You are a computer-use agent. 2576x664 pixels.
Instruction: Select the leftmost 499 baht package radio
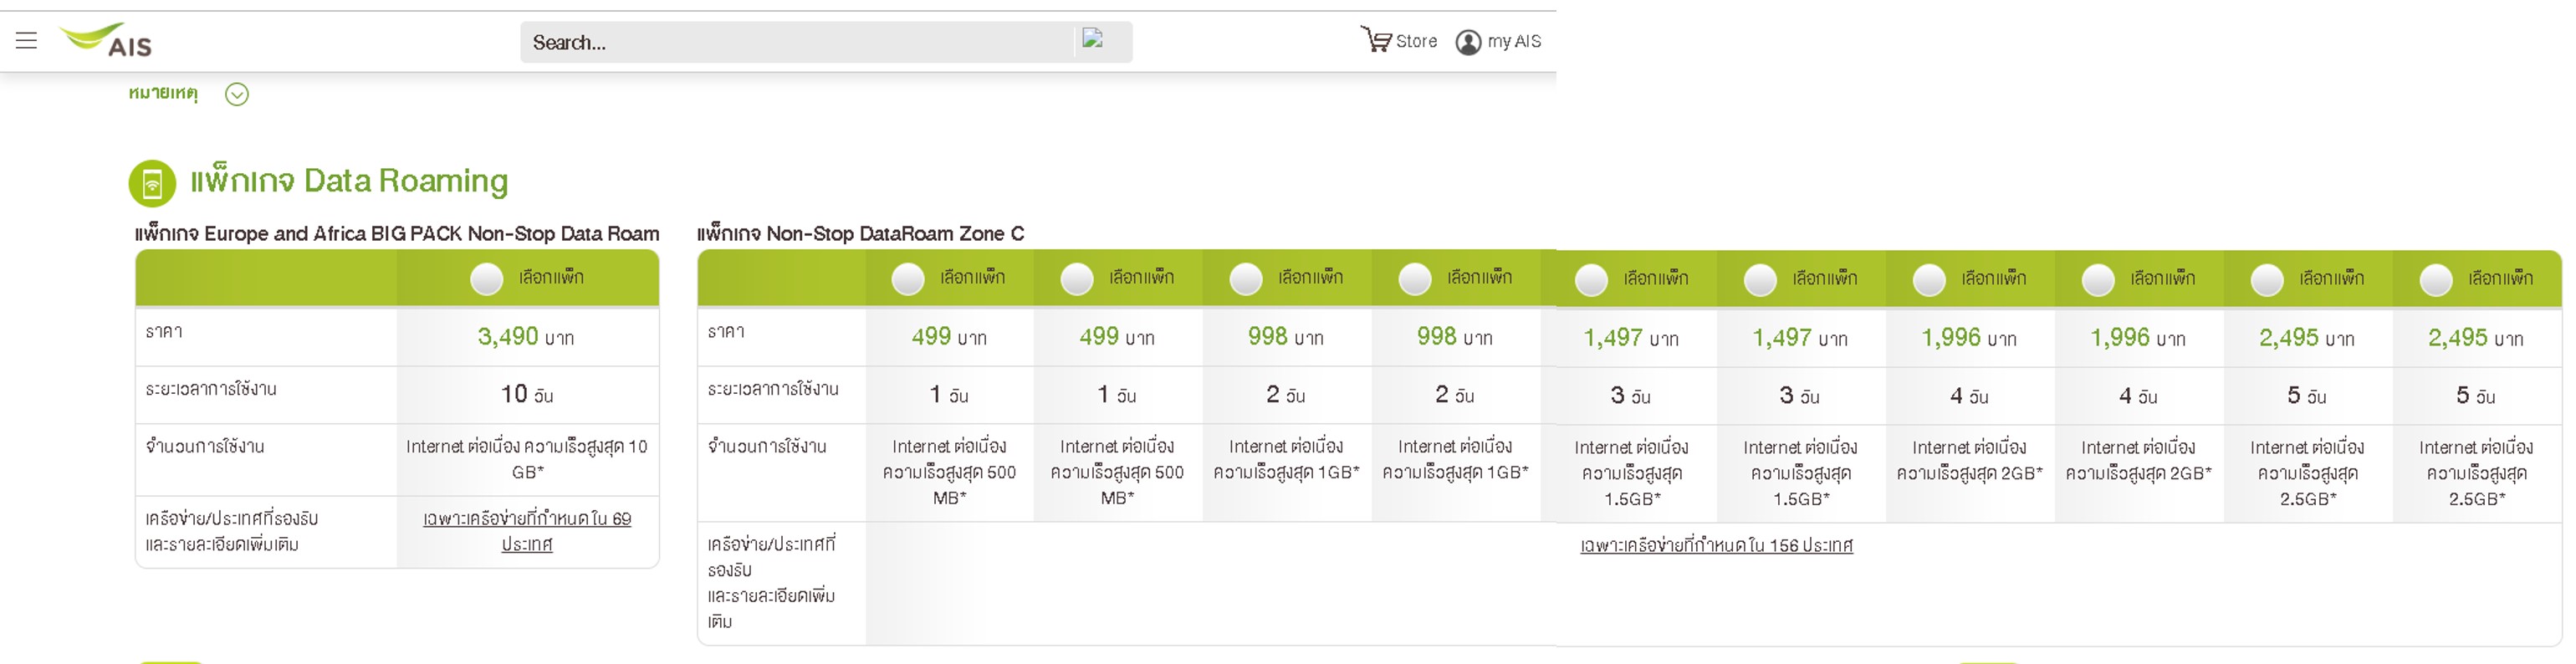(x=908, y=278)
